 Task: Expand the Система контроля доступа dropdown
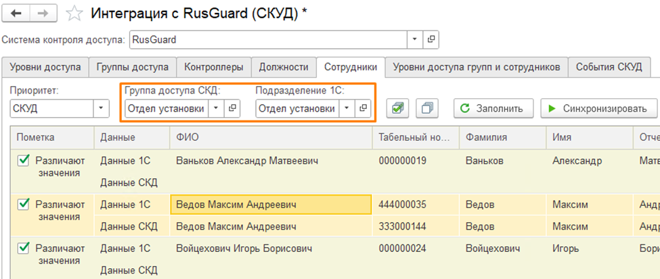pos(415,40)
